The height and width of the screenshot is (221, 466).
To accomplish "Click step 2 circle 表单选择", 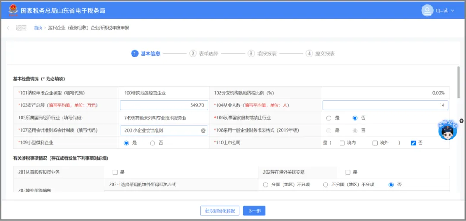I will pos(192,54).
